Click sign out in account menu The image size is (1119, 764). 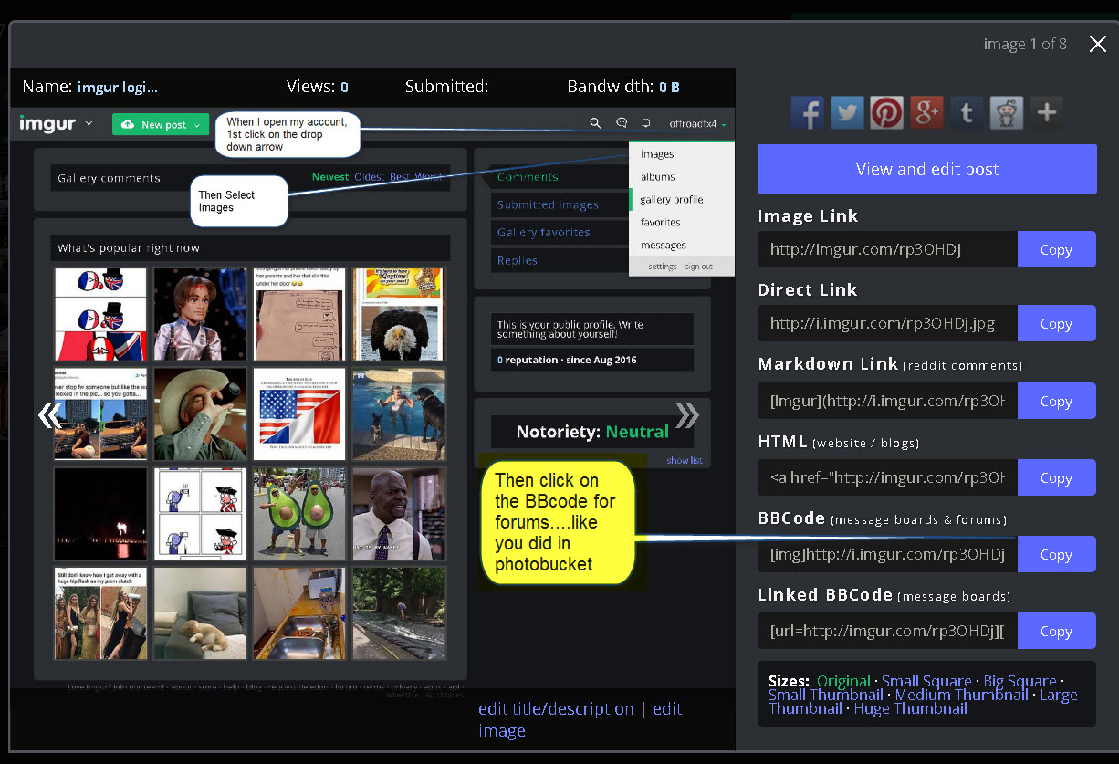699,267
